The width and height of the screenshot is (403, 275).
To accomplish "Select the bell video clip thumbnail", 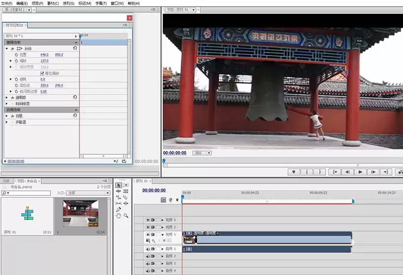I will pyautogui.click(x=81, y=214).
